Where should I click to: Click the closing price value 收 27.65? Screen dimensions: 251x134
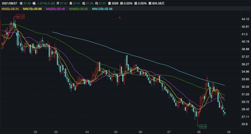click(x=26, y=3)
